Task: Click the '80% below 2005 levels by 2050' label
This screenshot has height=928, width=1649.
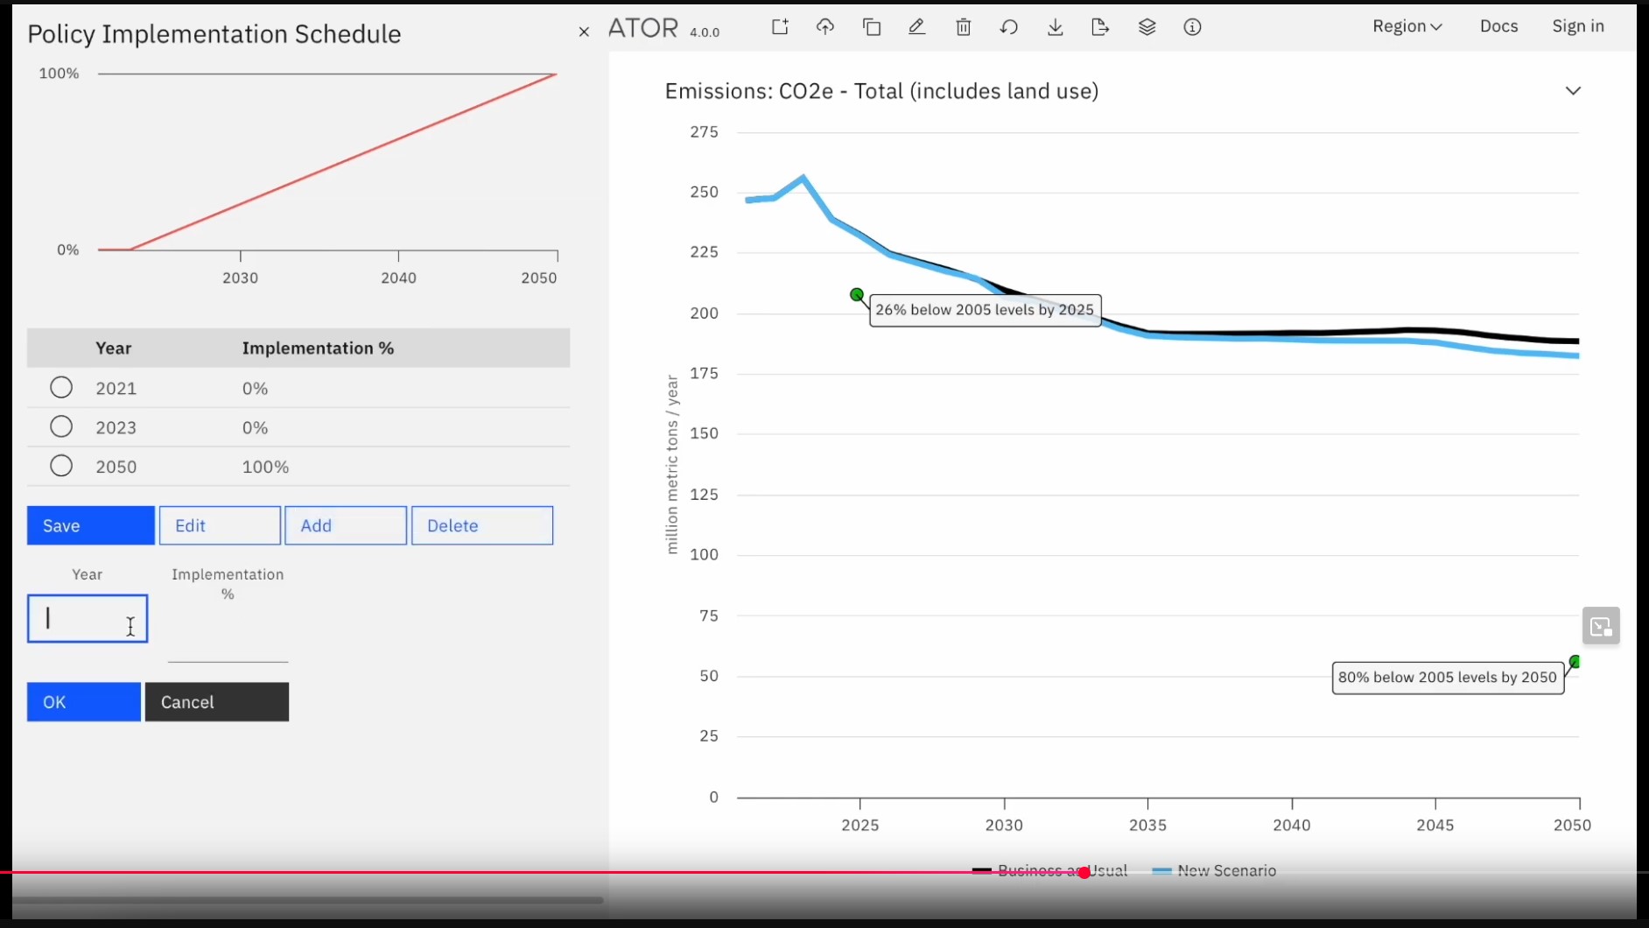Action: (1448, 678)
